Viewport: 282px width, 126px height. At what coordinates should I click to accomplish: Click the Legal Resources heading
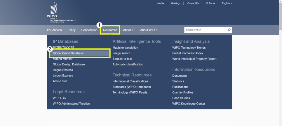point(69,92)
